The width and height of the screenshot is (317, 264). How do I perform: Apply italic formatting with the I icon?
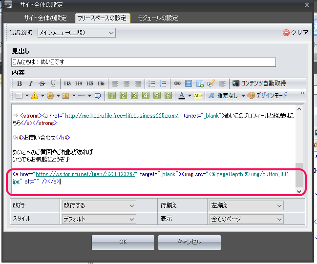click(x=30, y=83)
